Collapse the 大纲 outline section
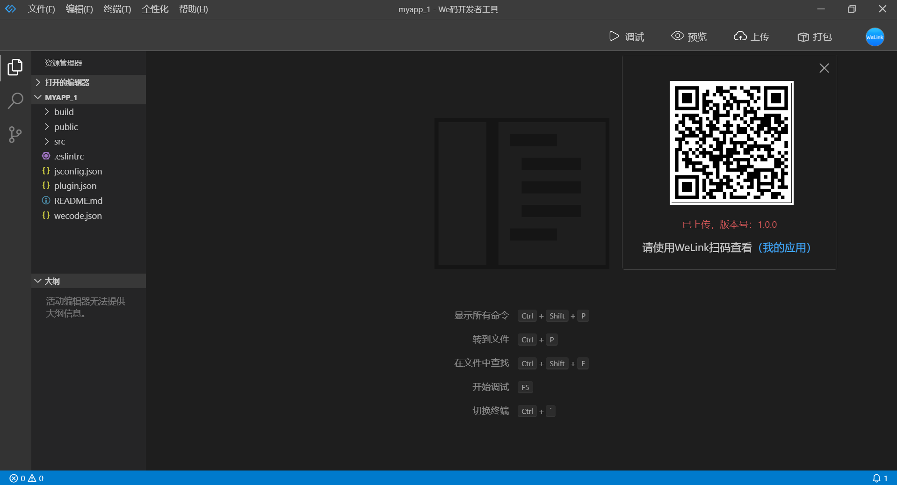The height and width of the screenshot is (485, 897). [38, 281]
